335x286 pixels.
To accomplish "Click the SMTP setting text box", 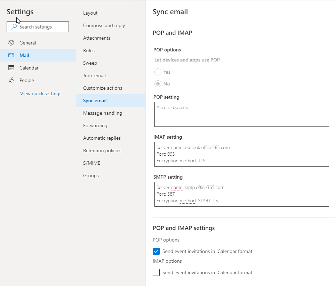I will coord(242,194).
